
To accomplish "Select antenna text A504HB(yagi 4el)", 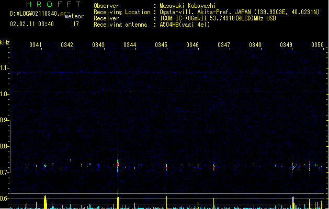I will point(185,25).
